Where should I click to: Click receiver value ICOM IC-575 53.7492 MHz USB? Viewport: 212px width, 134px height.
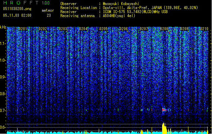click(135, 12)
